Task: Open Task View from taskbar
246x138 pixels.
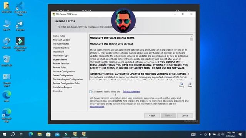Action: pyautogui.click(x=22, y=134)
